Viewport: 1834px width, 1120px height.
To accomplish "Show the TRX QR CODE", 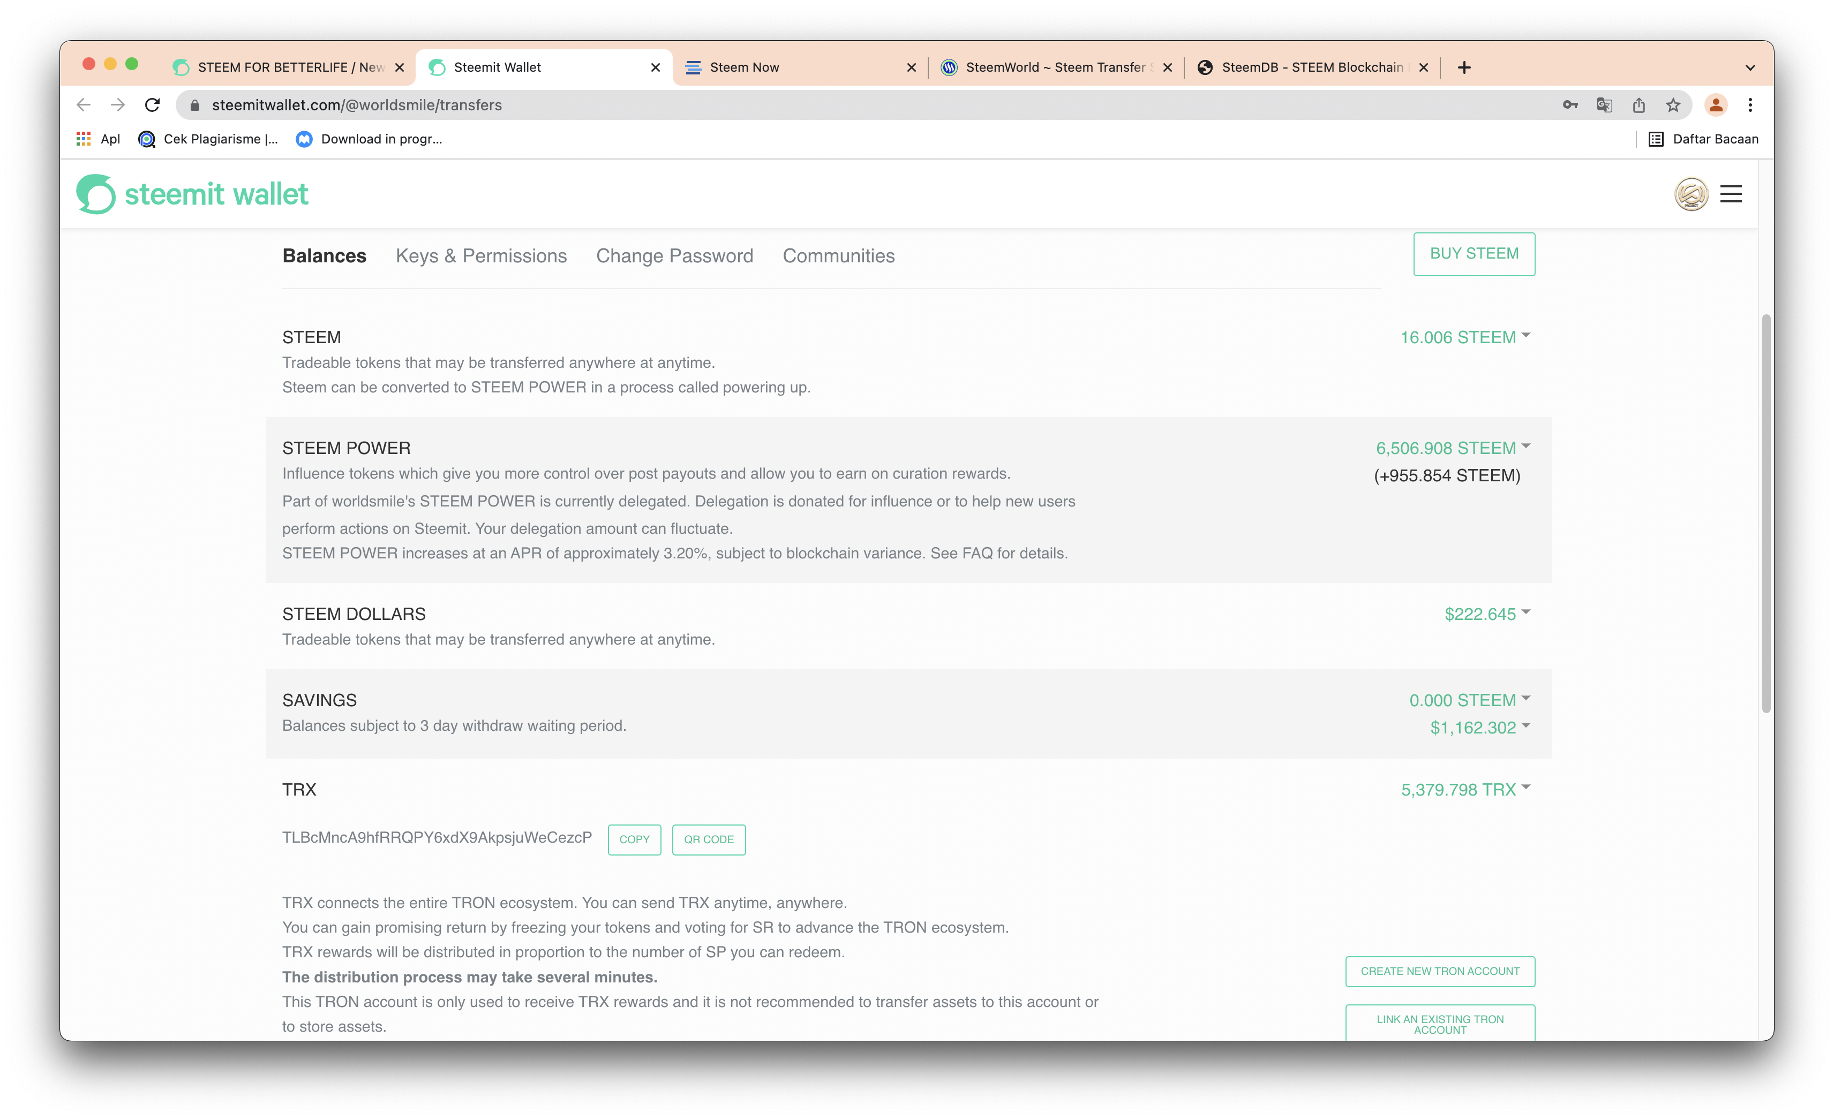I will [x=709, y=839].
